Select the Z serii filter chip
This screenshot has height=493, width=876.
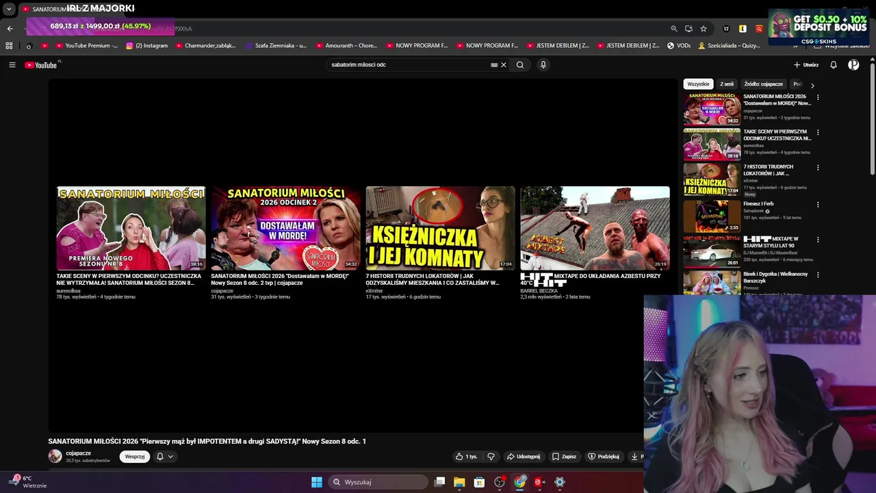point(727,84)
